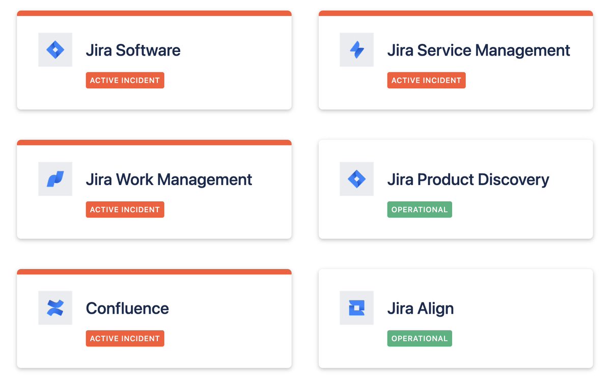
Task: Open the Confluence title link
Action: click(127, 308)
